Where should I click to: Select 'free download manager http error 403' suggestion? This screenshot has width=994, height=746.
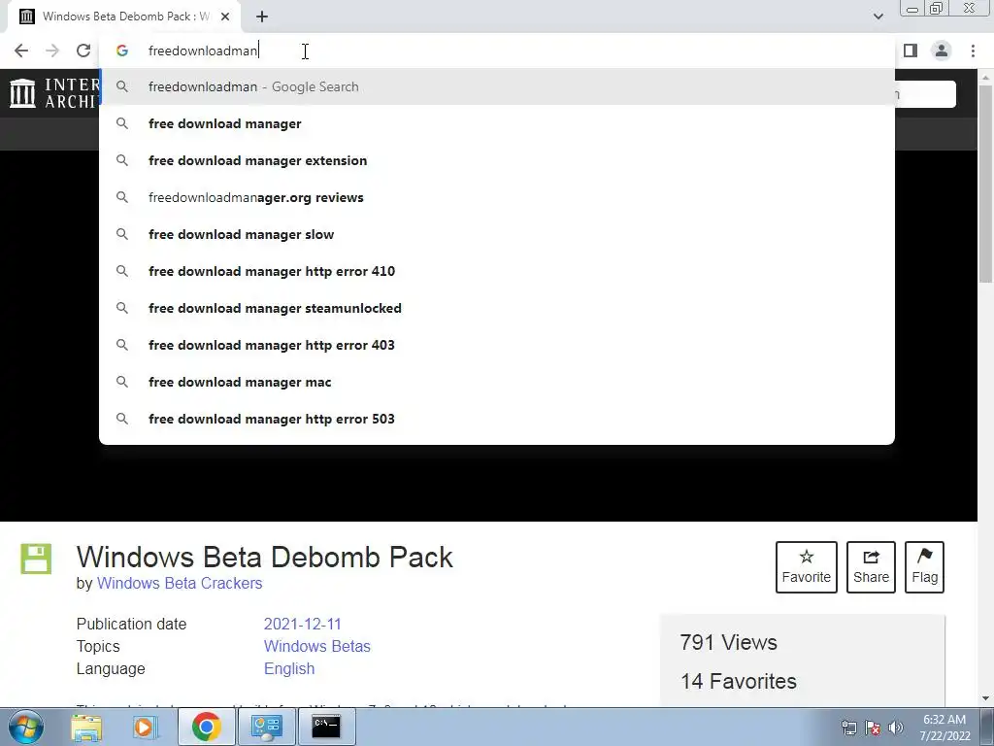coord(497,345)
